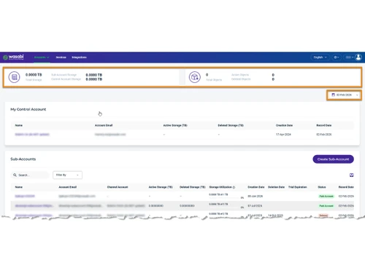Image resolution: width=365 pixels, height=273 pixels.
Task: Click the column settings icon above Record Date
Action: coord(352,175)
